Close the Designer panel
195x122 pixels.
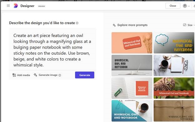[173, 6]
